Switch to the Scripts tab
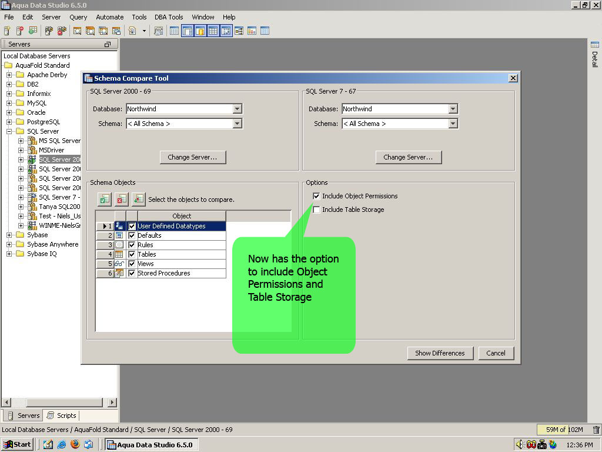The width and height of the screenshot is (602, 452). pyautogui.click(x=62, y=416)
